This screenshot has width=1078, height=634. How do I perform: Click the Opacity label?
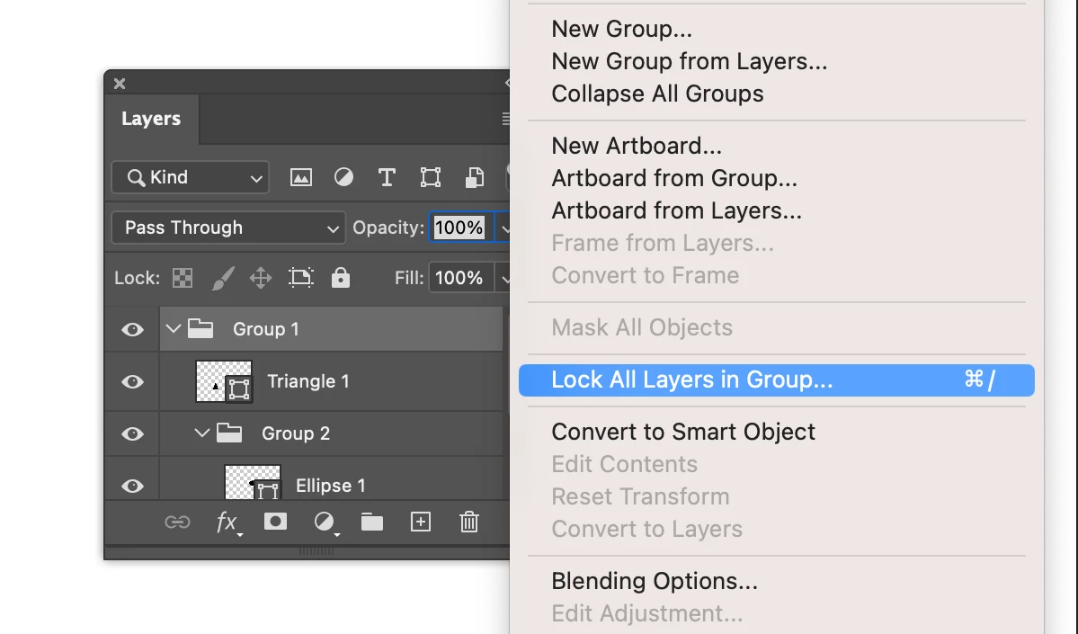point(388,228)
